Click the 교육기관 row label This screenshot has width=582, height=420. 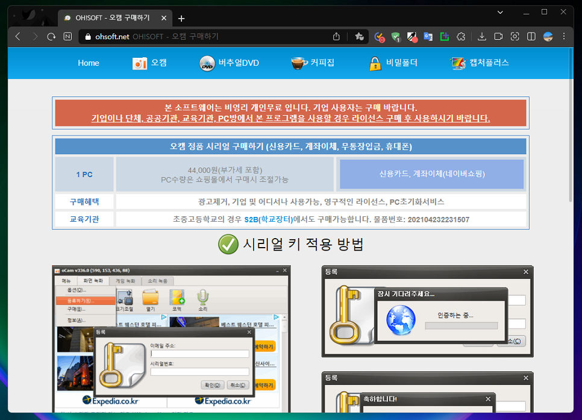pos(84,219)
